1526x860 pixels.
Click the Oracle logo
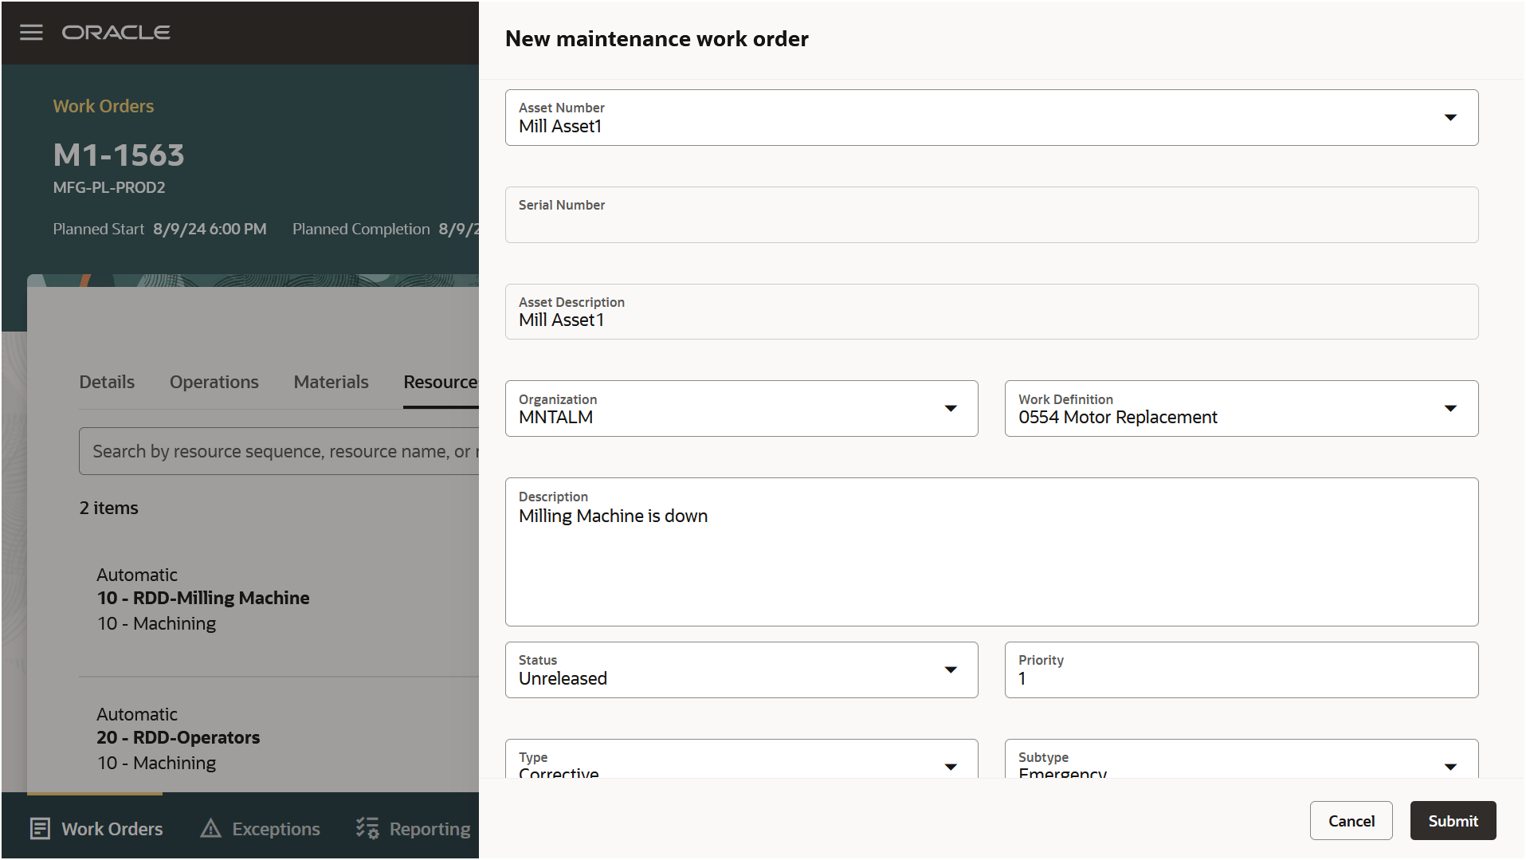click(116, 33)
